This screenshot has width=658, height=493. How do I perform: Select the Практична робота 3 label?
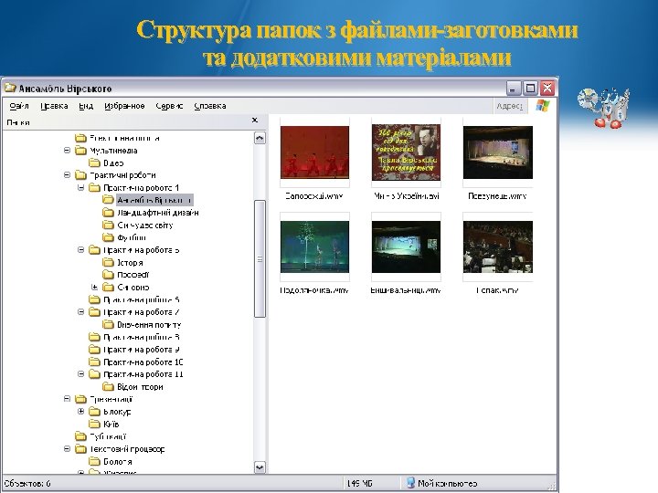click(142, 250)
